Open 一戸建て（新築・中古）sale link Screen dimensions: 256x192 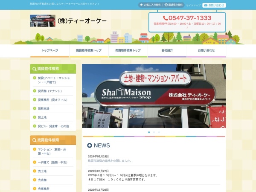pyautogui.click(x=52, y=163)
